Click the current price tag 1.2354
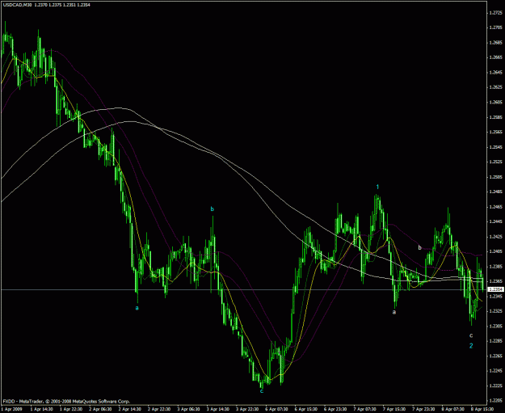Viewport: 505px width, 413px height. (496, 289)
